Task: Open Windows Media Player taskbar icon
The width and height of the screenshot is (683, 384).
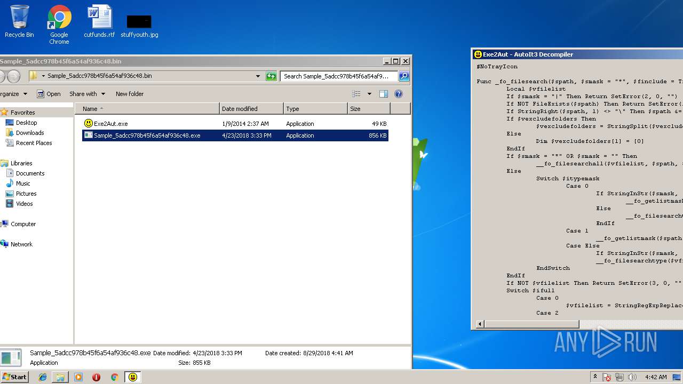Action: [78, 377]
